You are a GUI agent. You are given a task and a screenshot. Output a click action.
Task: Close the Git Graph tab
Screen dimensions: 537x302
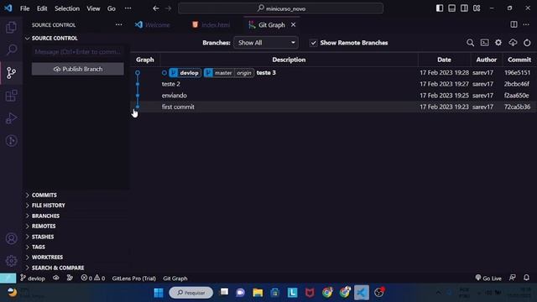(x=293, y=25)
